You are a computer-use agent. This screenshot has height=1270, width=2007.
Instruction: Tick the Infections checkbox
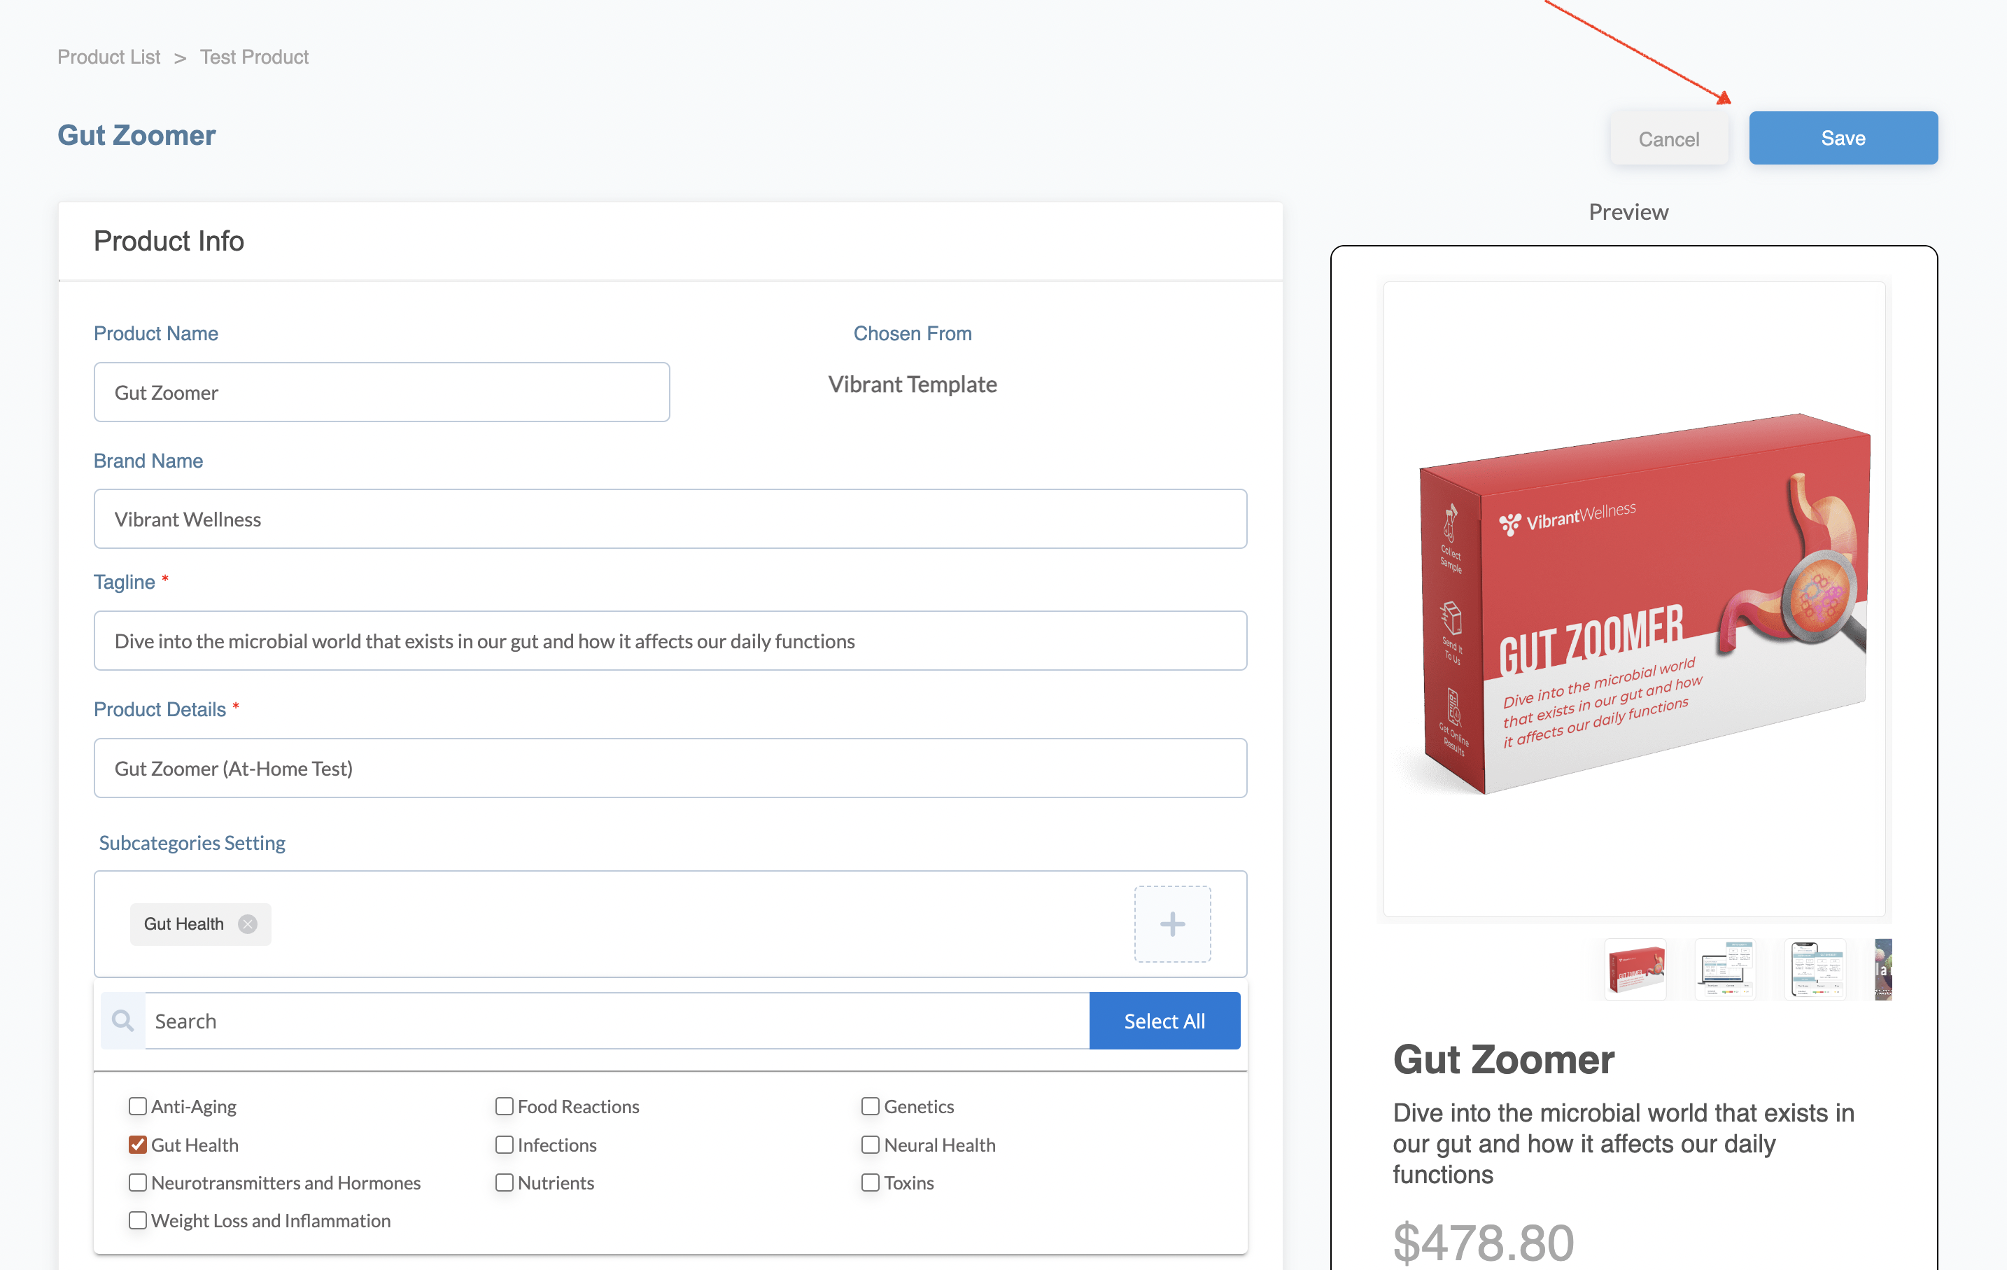coord(505,1145)
